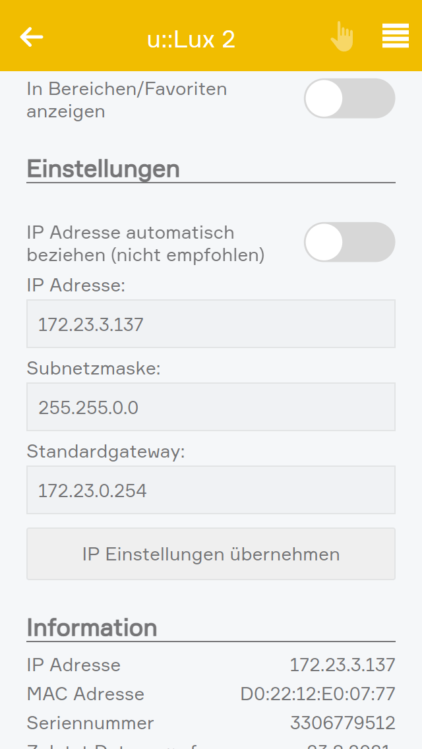The height and width of the screenshot is (749, 422).
Task: Enable the 'In Bereichen/Favoriten anzeigen' switch
Action: pyautogui.click(x=349, y=99)
